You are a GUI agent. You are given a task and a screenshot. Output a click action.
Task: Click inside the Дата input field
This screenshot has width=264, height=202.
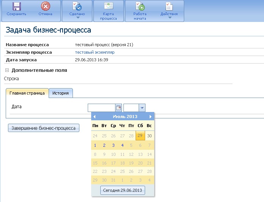[101, 108]
